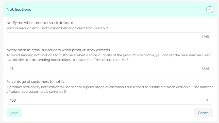
Task: Collapse the Notifications section with minus icon
Action: click(x=210, y=10)
